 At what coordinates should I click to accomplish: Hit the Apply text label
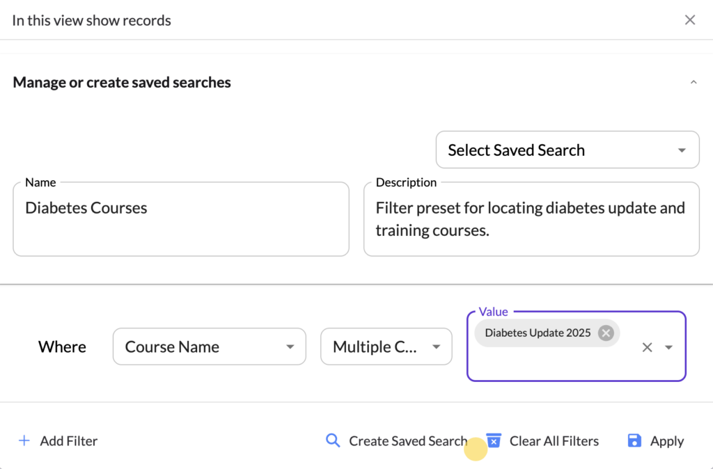pyautogui.click(x=666, y=441)
